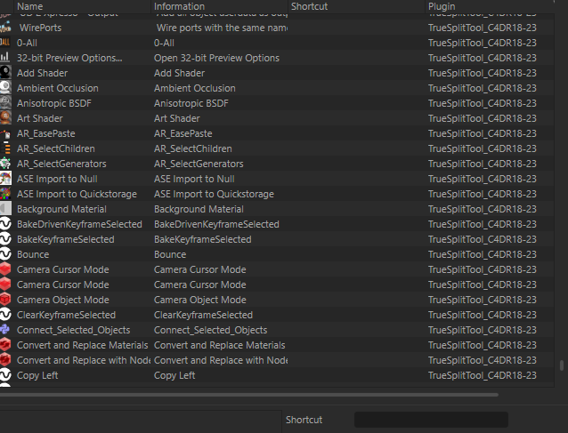Sort list by Name column header

point(82,6)
